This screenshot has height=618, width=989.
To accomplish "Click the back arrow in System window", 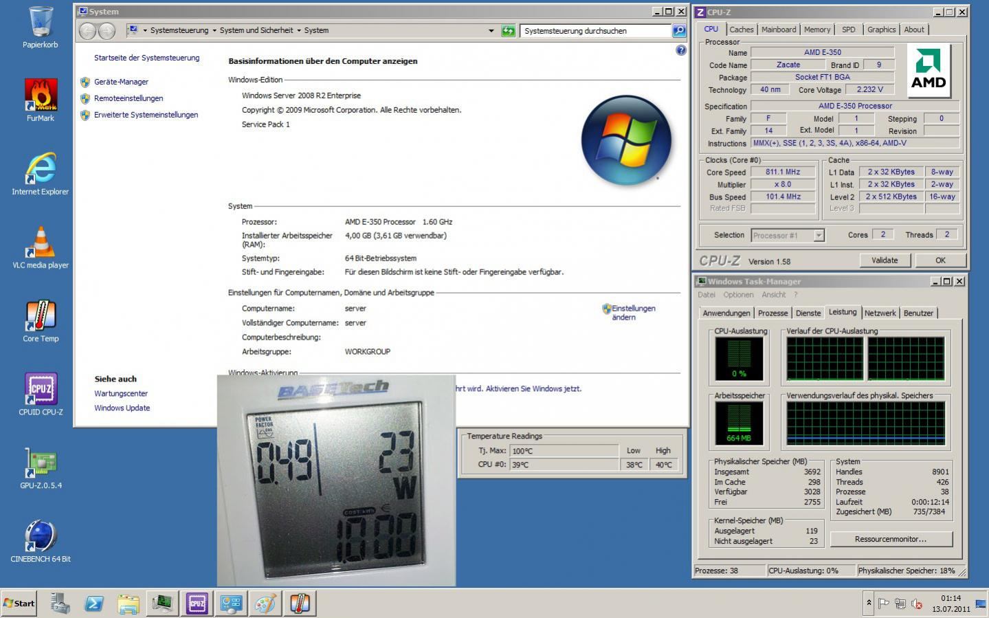I will [87, 30].
